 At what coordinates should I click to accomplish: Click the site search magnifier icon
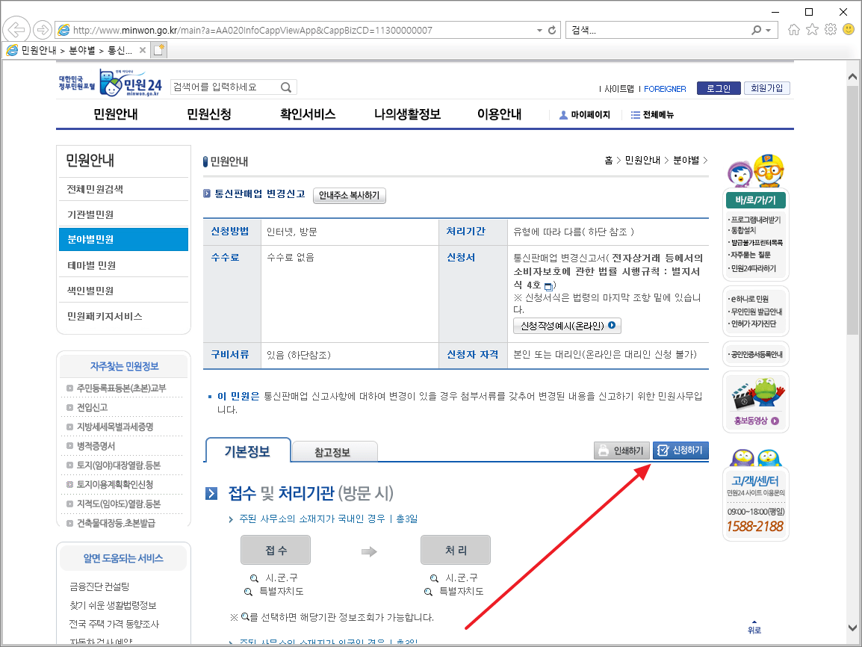coord(286,87)
